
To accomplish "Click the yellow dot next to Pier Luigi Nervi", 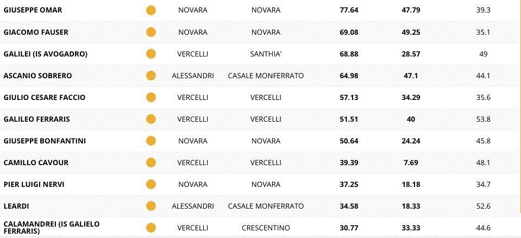I will tap(151, 184).
